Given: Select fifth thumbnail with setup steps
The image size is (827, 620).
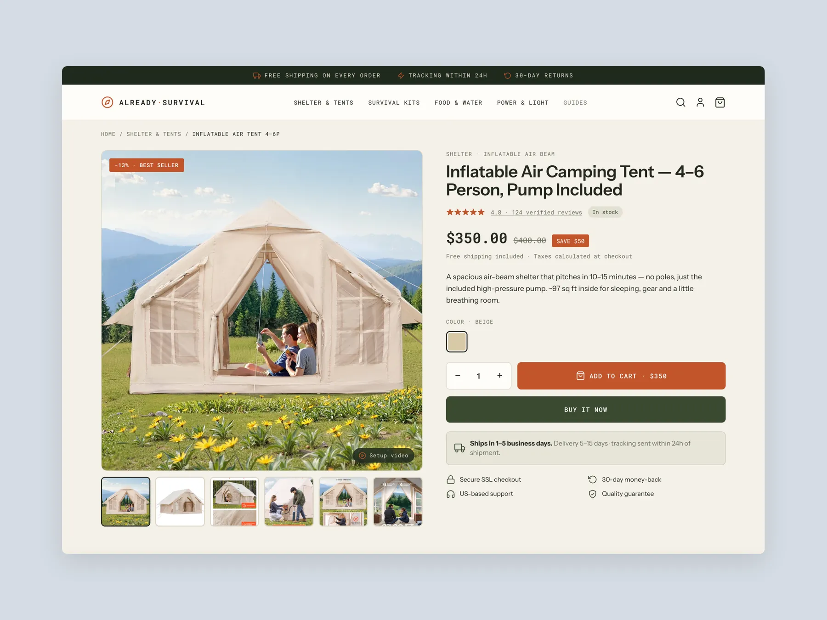Looking at the screenshot, I should point(343,502).
